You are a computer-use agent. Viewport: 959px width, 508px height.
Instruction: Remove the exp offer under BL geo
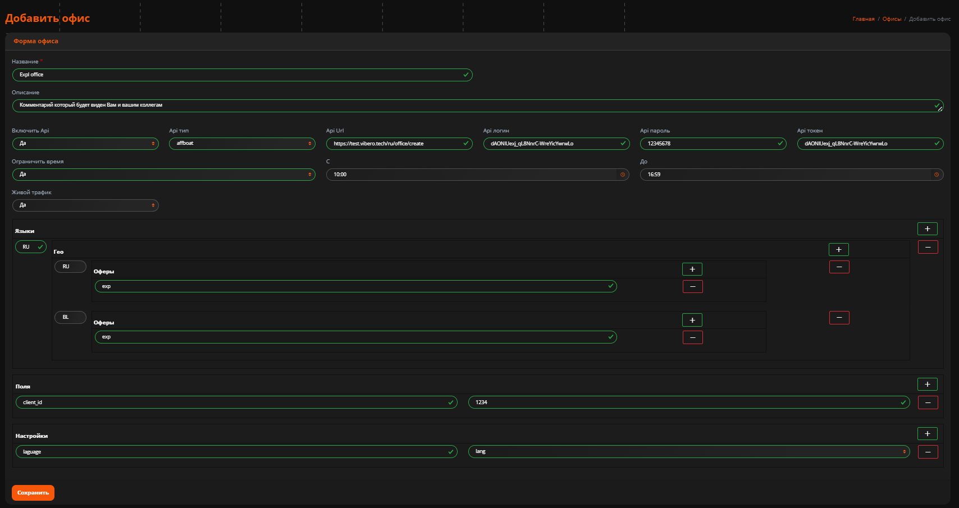point(692,337)
